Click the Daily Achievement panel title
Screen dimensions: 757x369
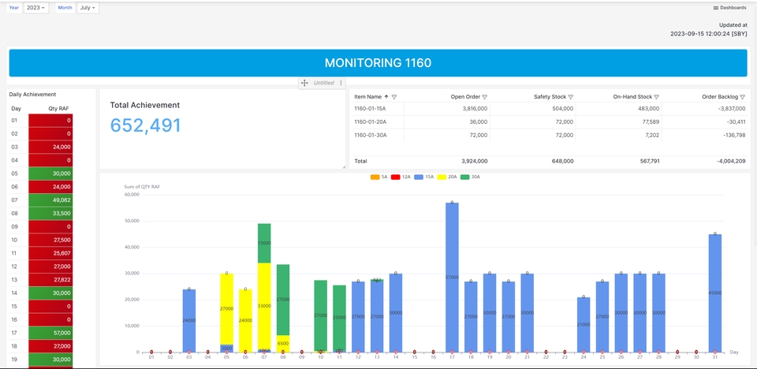click(32, 94)
